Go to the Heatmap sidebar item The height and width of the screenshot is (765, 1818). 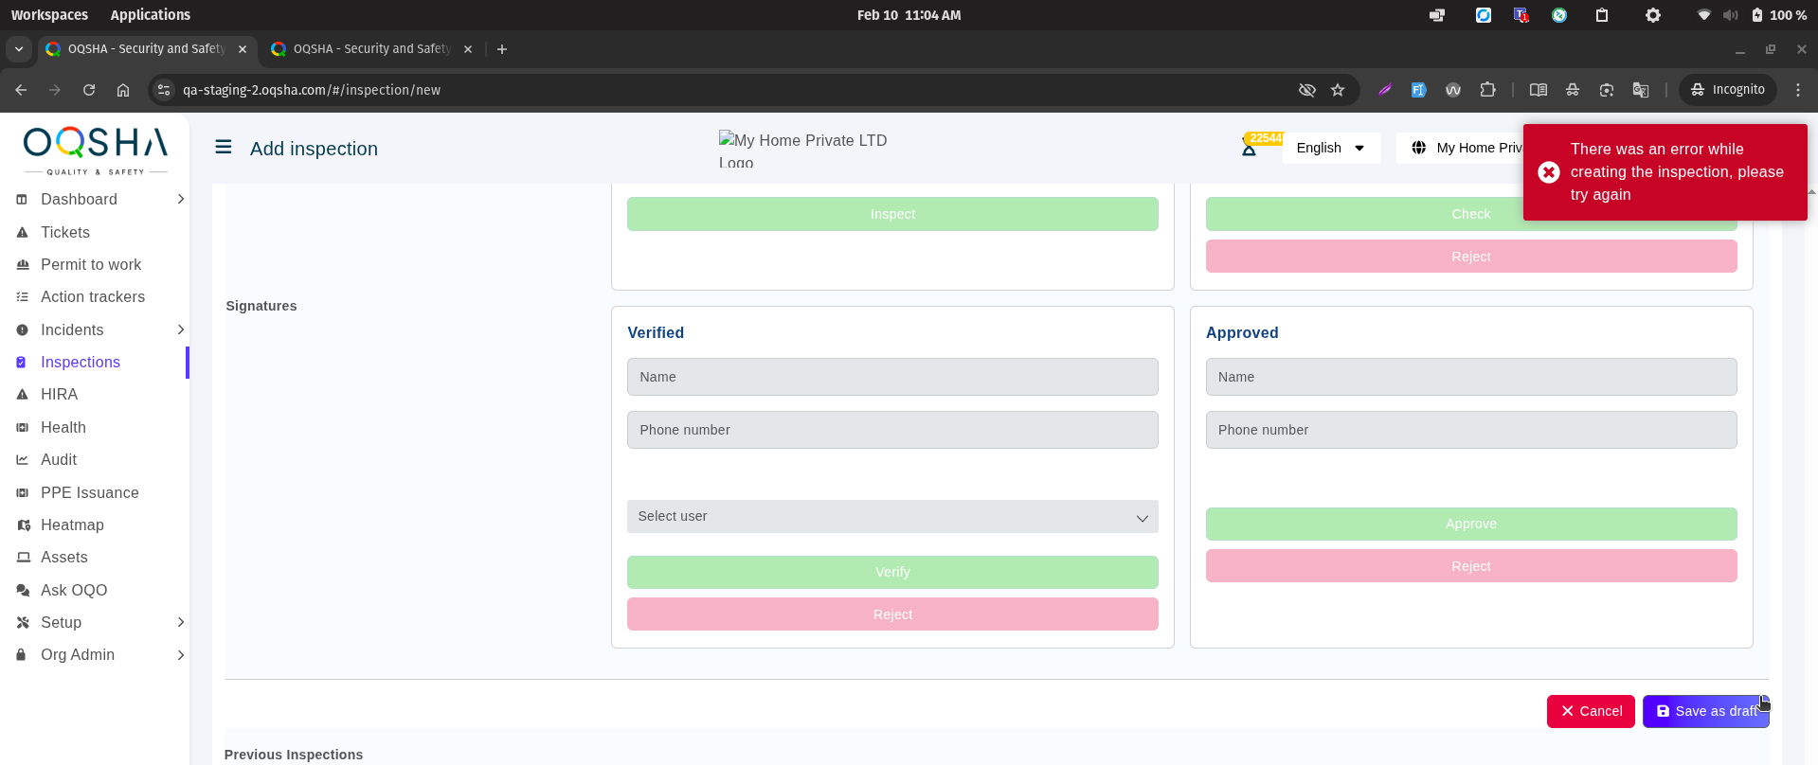pos(72,525)
